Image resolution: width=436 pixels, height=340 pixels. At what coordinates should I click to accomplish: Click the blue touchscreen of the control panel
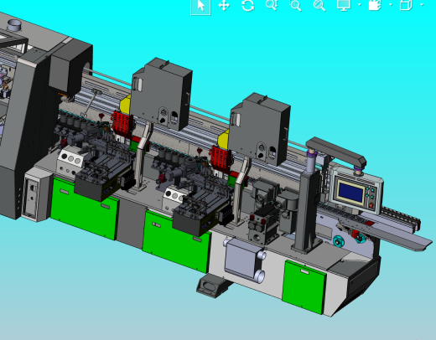351,192
